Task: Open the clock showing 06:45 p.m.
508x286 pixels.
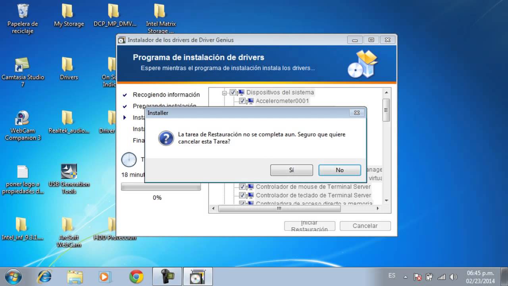Action: (480, 276)
